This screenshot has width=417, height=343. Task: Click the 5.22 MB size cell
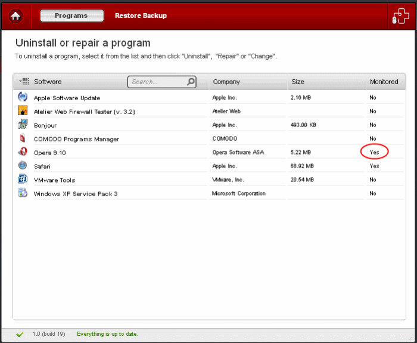tap(300, 152)
